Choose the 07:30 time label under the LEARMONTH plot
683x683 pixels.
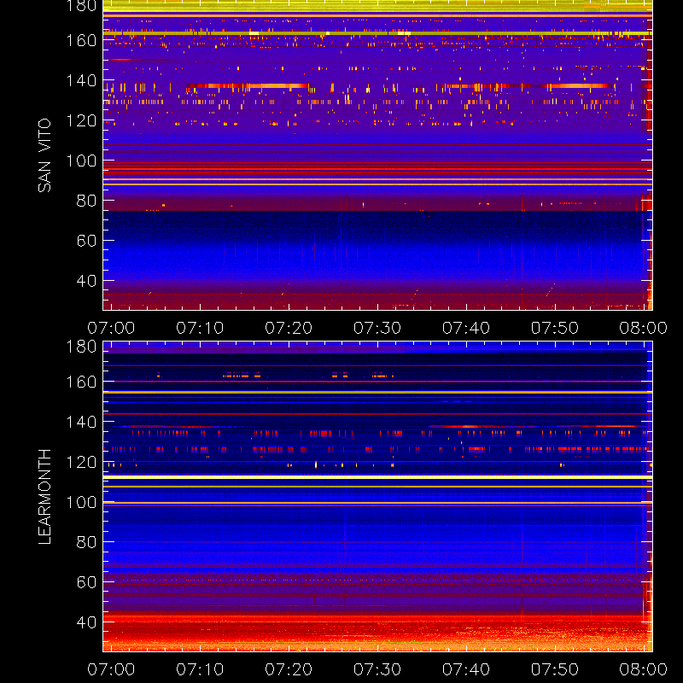pyautogui.click(x=377, y=669)
